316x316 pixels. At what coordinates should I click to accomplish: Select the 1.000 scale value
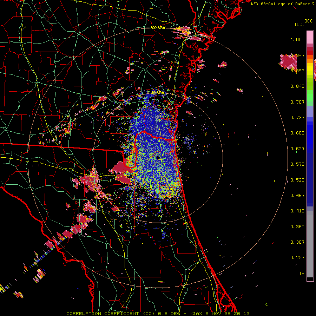click(x=297, y=39)
